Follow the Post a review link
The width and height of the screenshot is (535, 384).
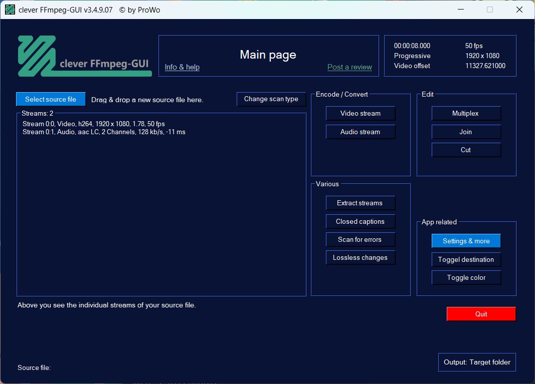(349, 67)
